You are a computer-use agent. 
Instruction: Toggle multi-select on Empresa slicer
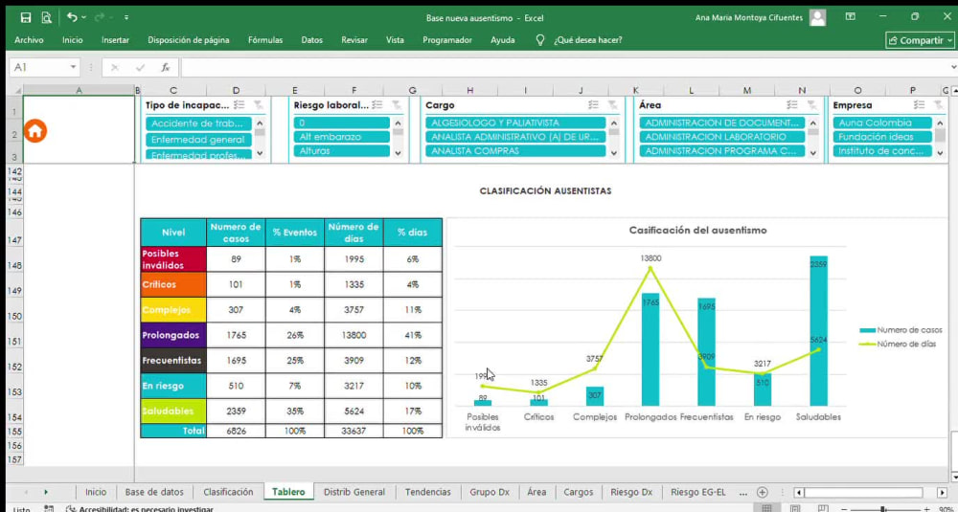[920, 105]
